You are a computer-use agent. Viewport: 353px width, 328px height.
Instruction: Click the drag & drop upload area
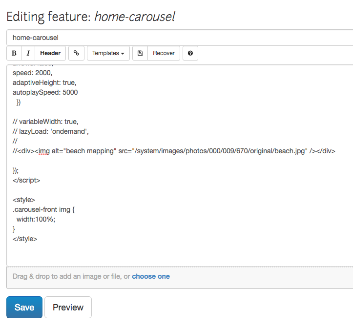point(180,277)
